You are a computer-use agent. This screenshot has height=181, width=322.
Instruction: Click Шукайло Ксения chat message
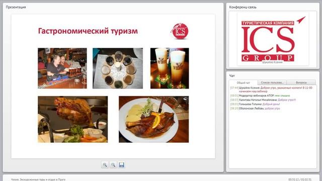[271, 89]
